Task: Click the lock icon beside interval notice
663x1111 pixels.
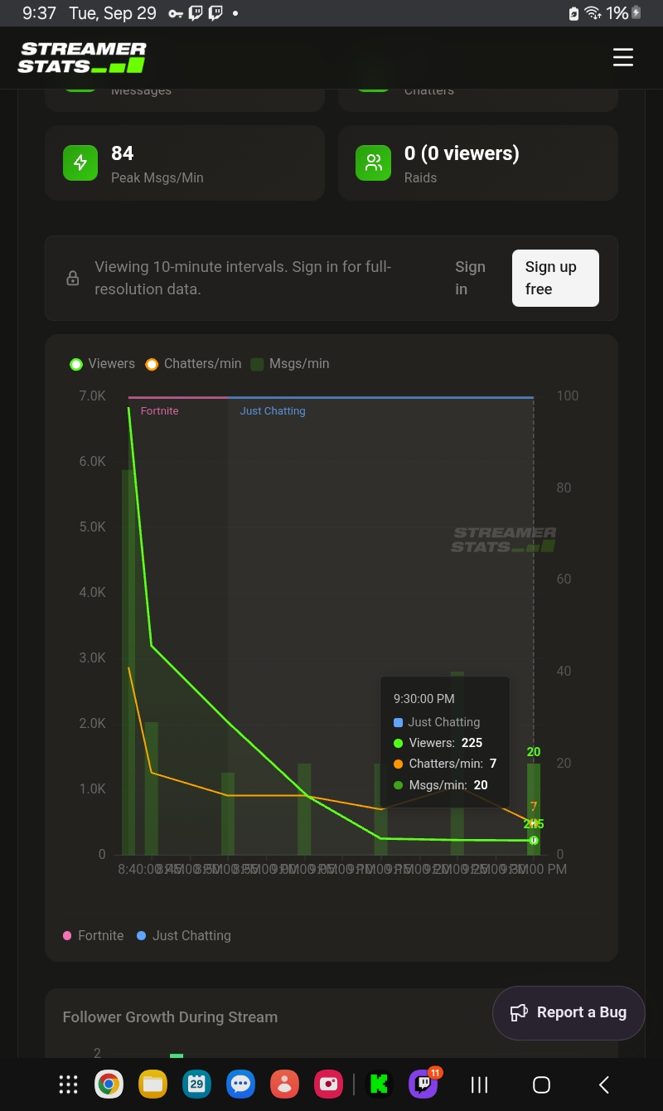Action: click(x=73, y=279)
